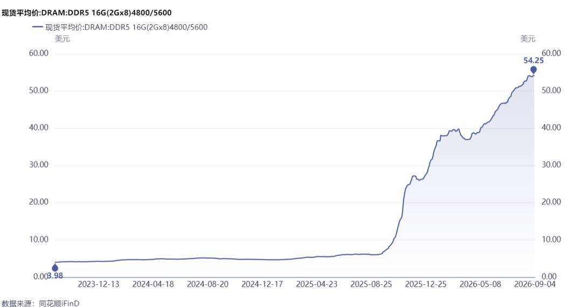Click the 2025-08-25 date axis label
Screen dimensions: 582x307
[x=371, y=284]
